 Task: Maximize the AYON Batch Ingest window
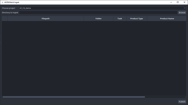coord(178,2)
